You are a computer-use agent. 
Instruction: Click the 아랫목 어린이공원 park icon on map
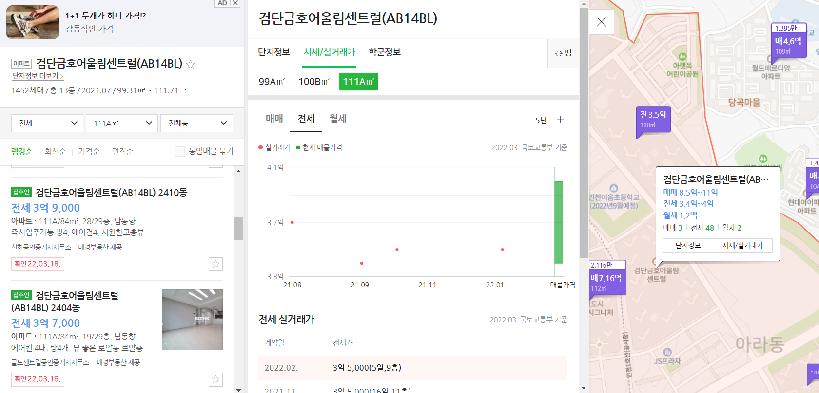682,56
